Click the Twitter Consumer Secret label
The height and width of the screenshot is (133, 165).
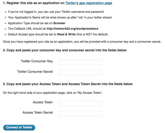[35, 72]
